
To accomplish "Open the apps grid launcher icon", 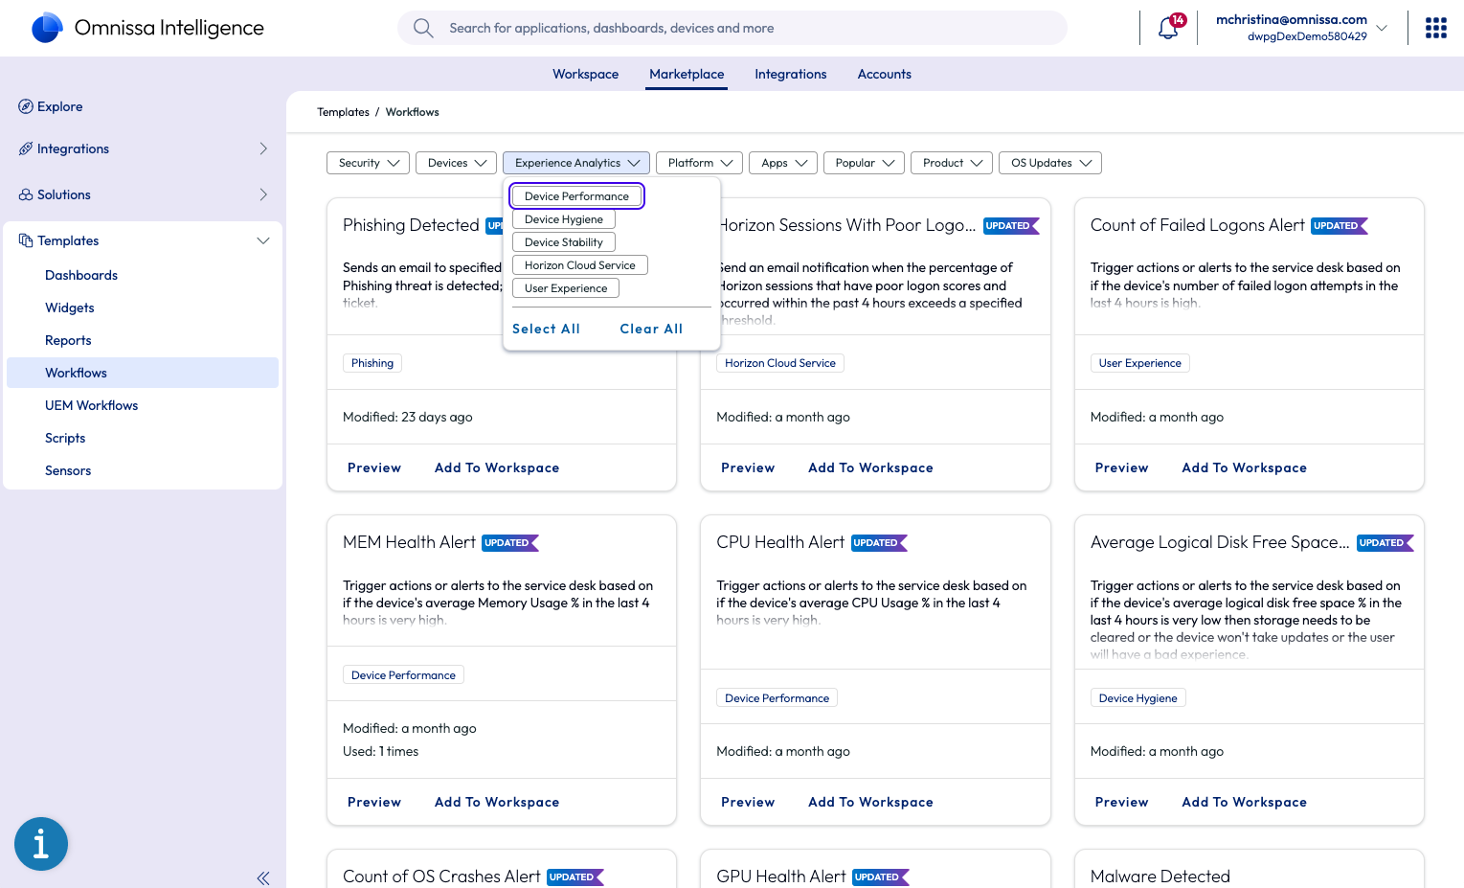I will (x=1435, y=28).
